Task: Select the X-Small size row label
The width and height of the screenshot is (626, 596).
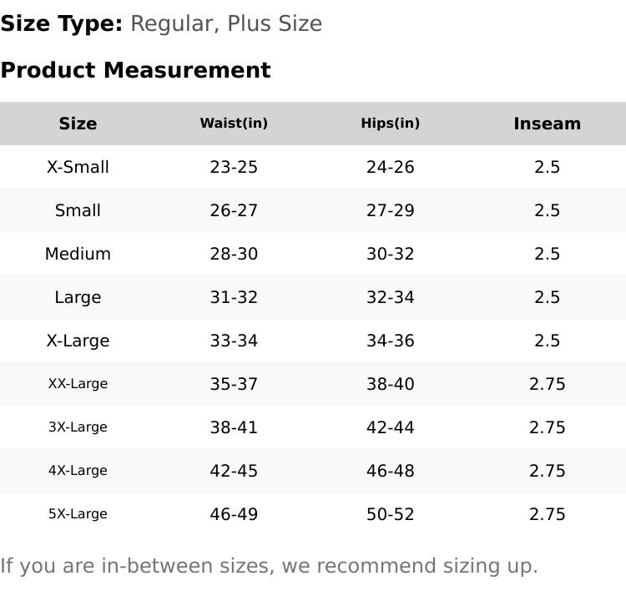Action: 78,167
